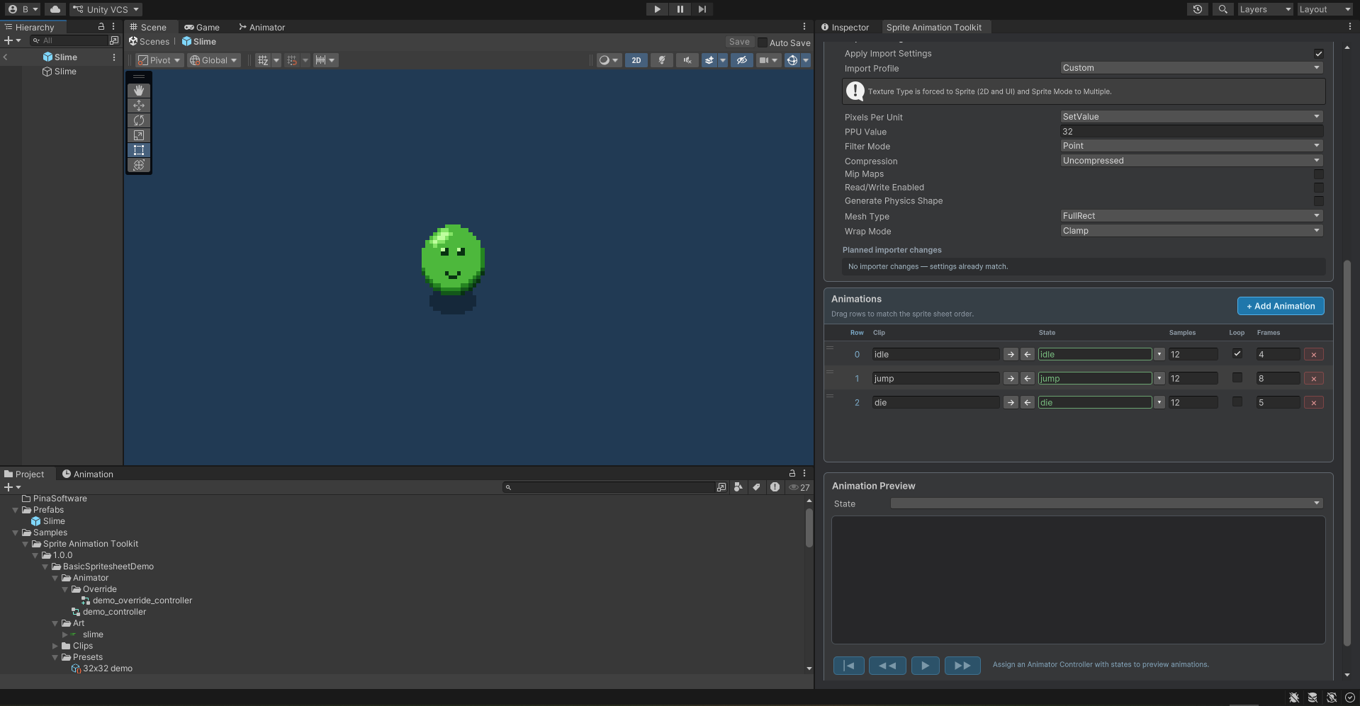Toggle scene audio icon
The width and height of the screenshot is (1360, 706).
(x=687, y=60)
